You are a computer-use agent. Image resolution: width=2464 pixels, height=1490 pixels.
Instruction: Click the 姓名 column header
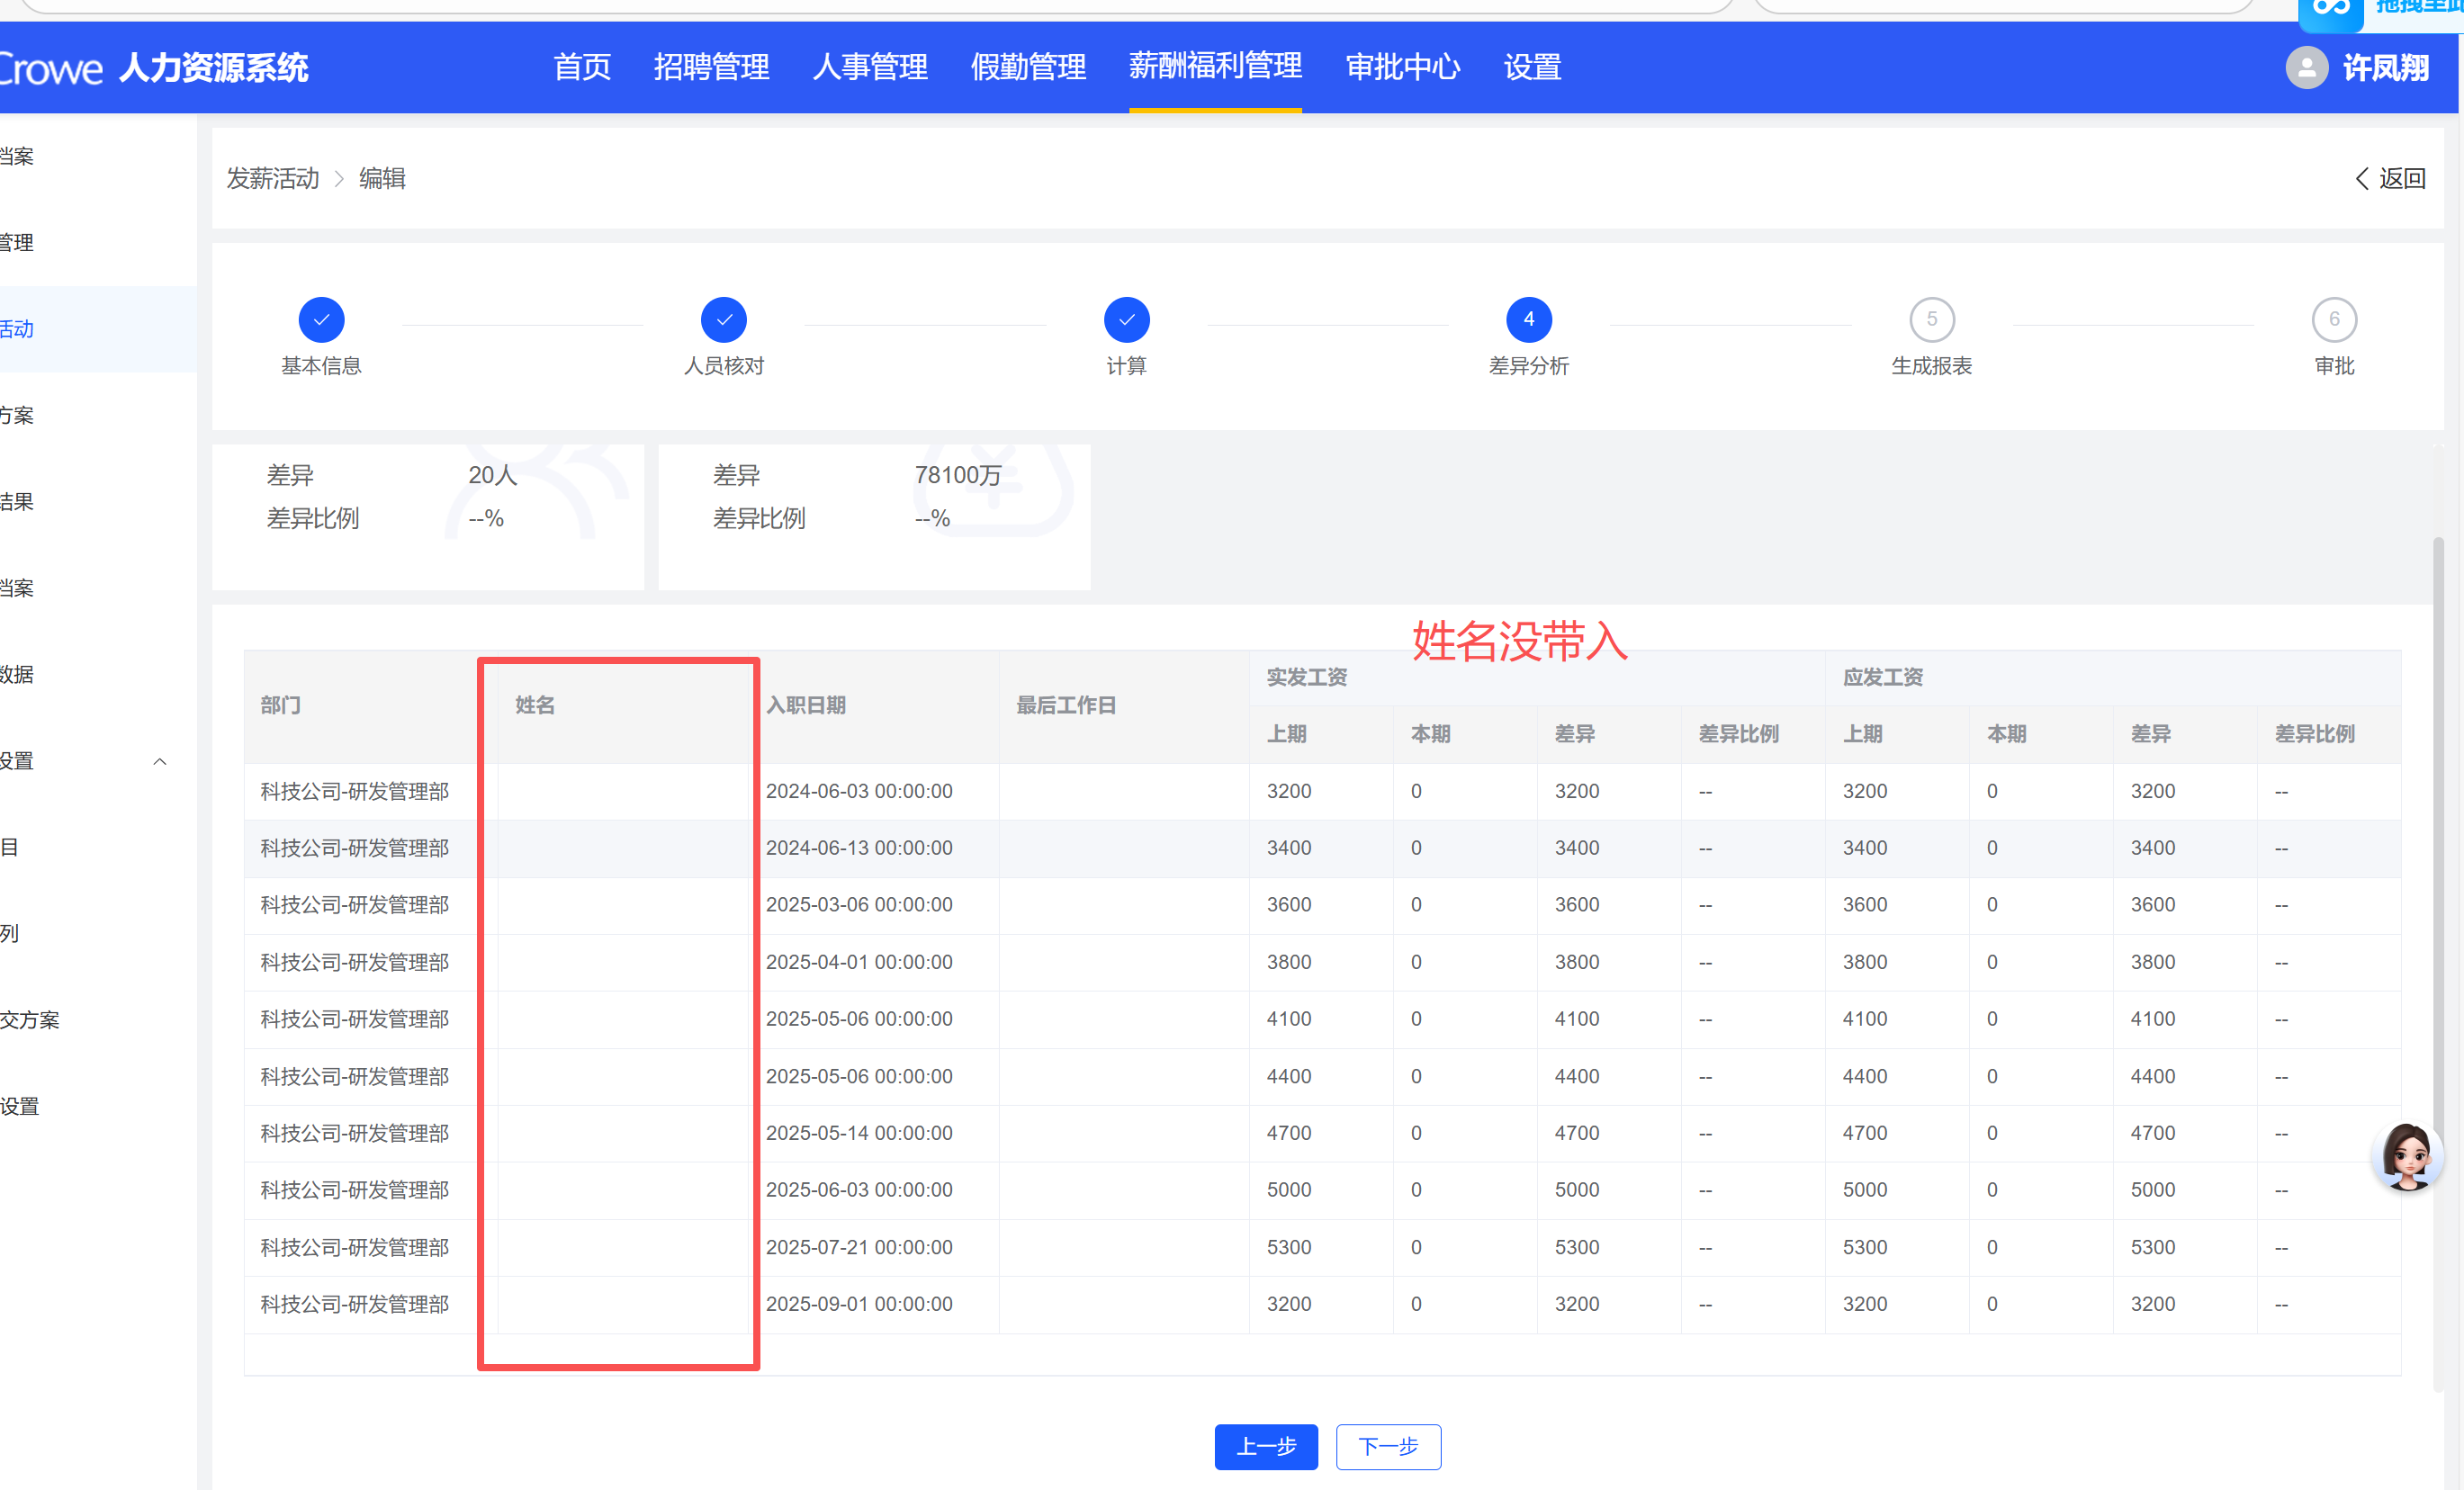click(x=535, y=706)
